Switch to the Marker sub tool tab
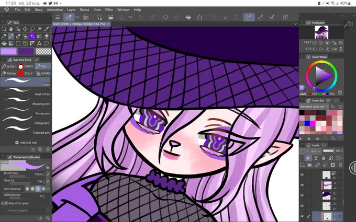 coord(9,73)
